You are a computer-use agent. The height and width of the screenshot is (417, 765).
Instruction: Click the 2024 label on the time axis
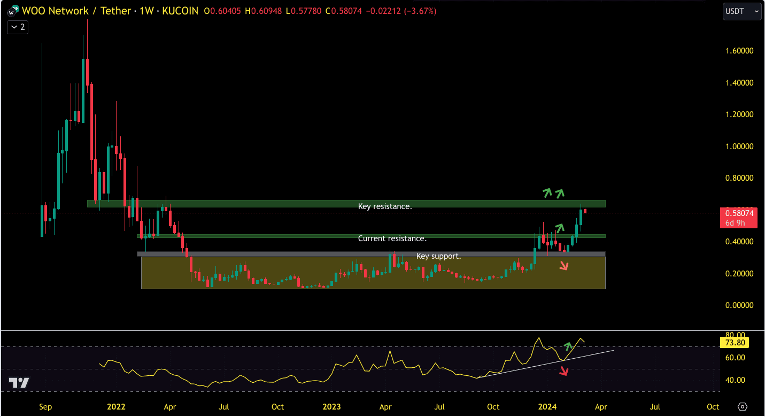click(x=547, y=407)
